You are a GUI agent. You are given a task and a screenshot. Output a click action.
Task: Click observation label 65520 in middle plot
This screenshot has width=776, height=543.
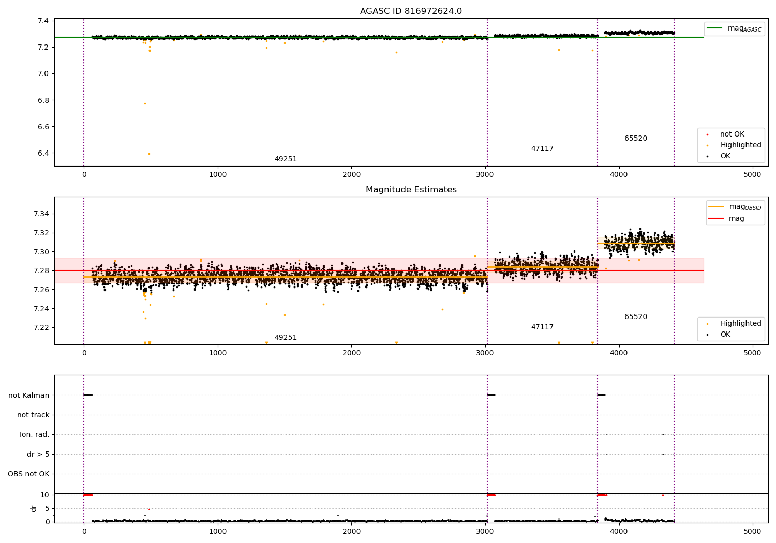point(636,317)
